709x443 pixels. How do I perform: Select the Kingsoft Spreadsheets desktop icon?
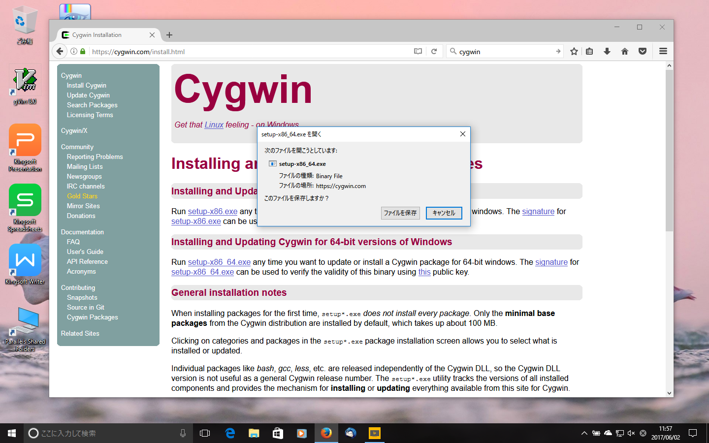25,208
